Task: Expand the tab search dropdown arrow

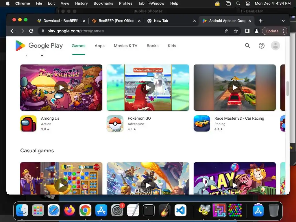Action: [x=283, y=21]
